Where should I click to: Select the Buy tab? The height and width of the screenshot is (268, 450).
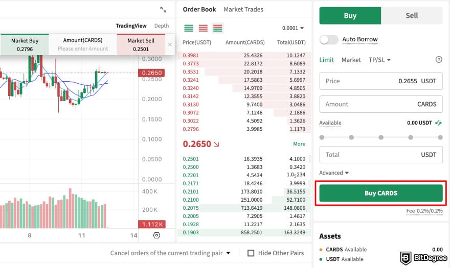(x=350, y=15)
